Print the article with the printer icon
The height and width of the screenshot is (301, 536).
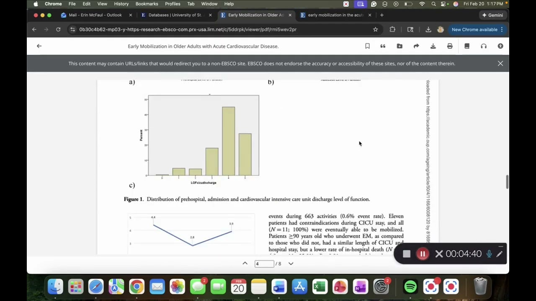pyautogui.click(x=450, y=46)
